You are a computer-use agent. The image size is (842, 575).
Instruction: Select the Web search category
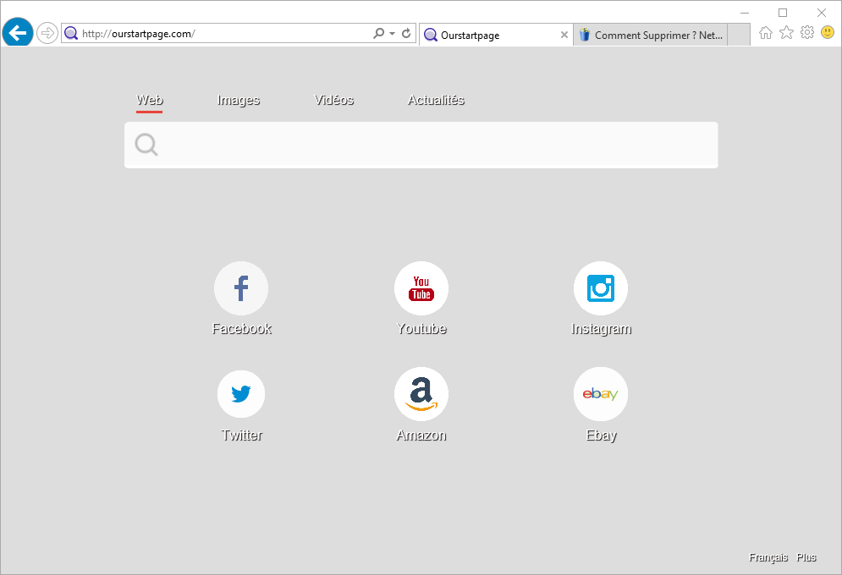pyautogui.click(x=149, y=101)
